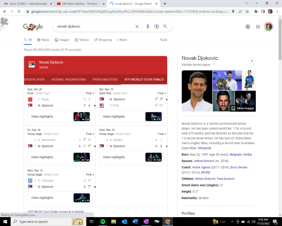Share this page via address bar icon
Viewport: 282px width, 226px height.
tap(240, 11)
